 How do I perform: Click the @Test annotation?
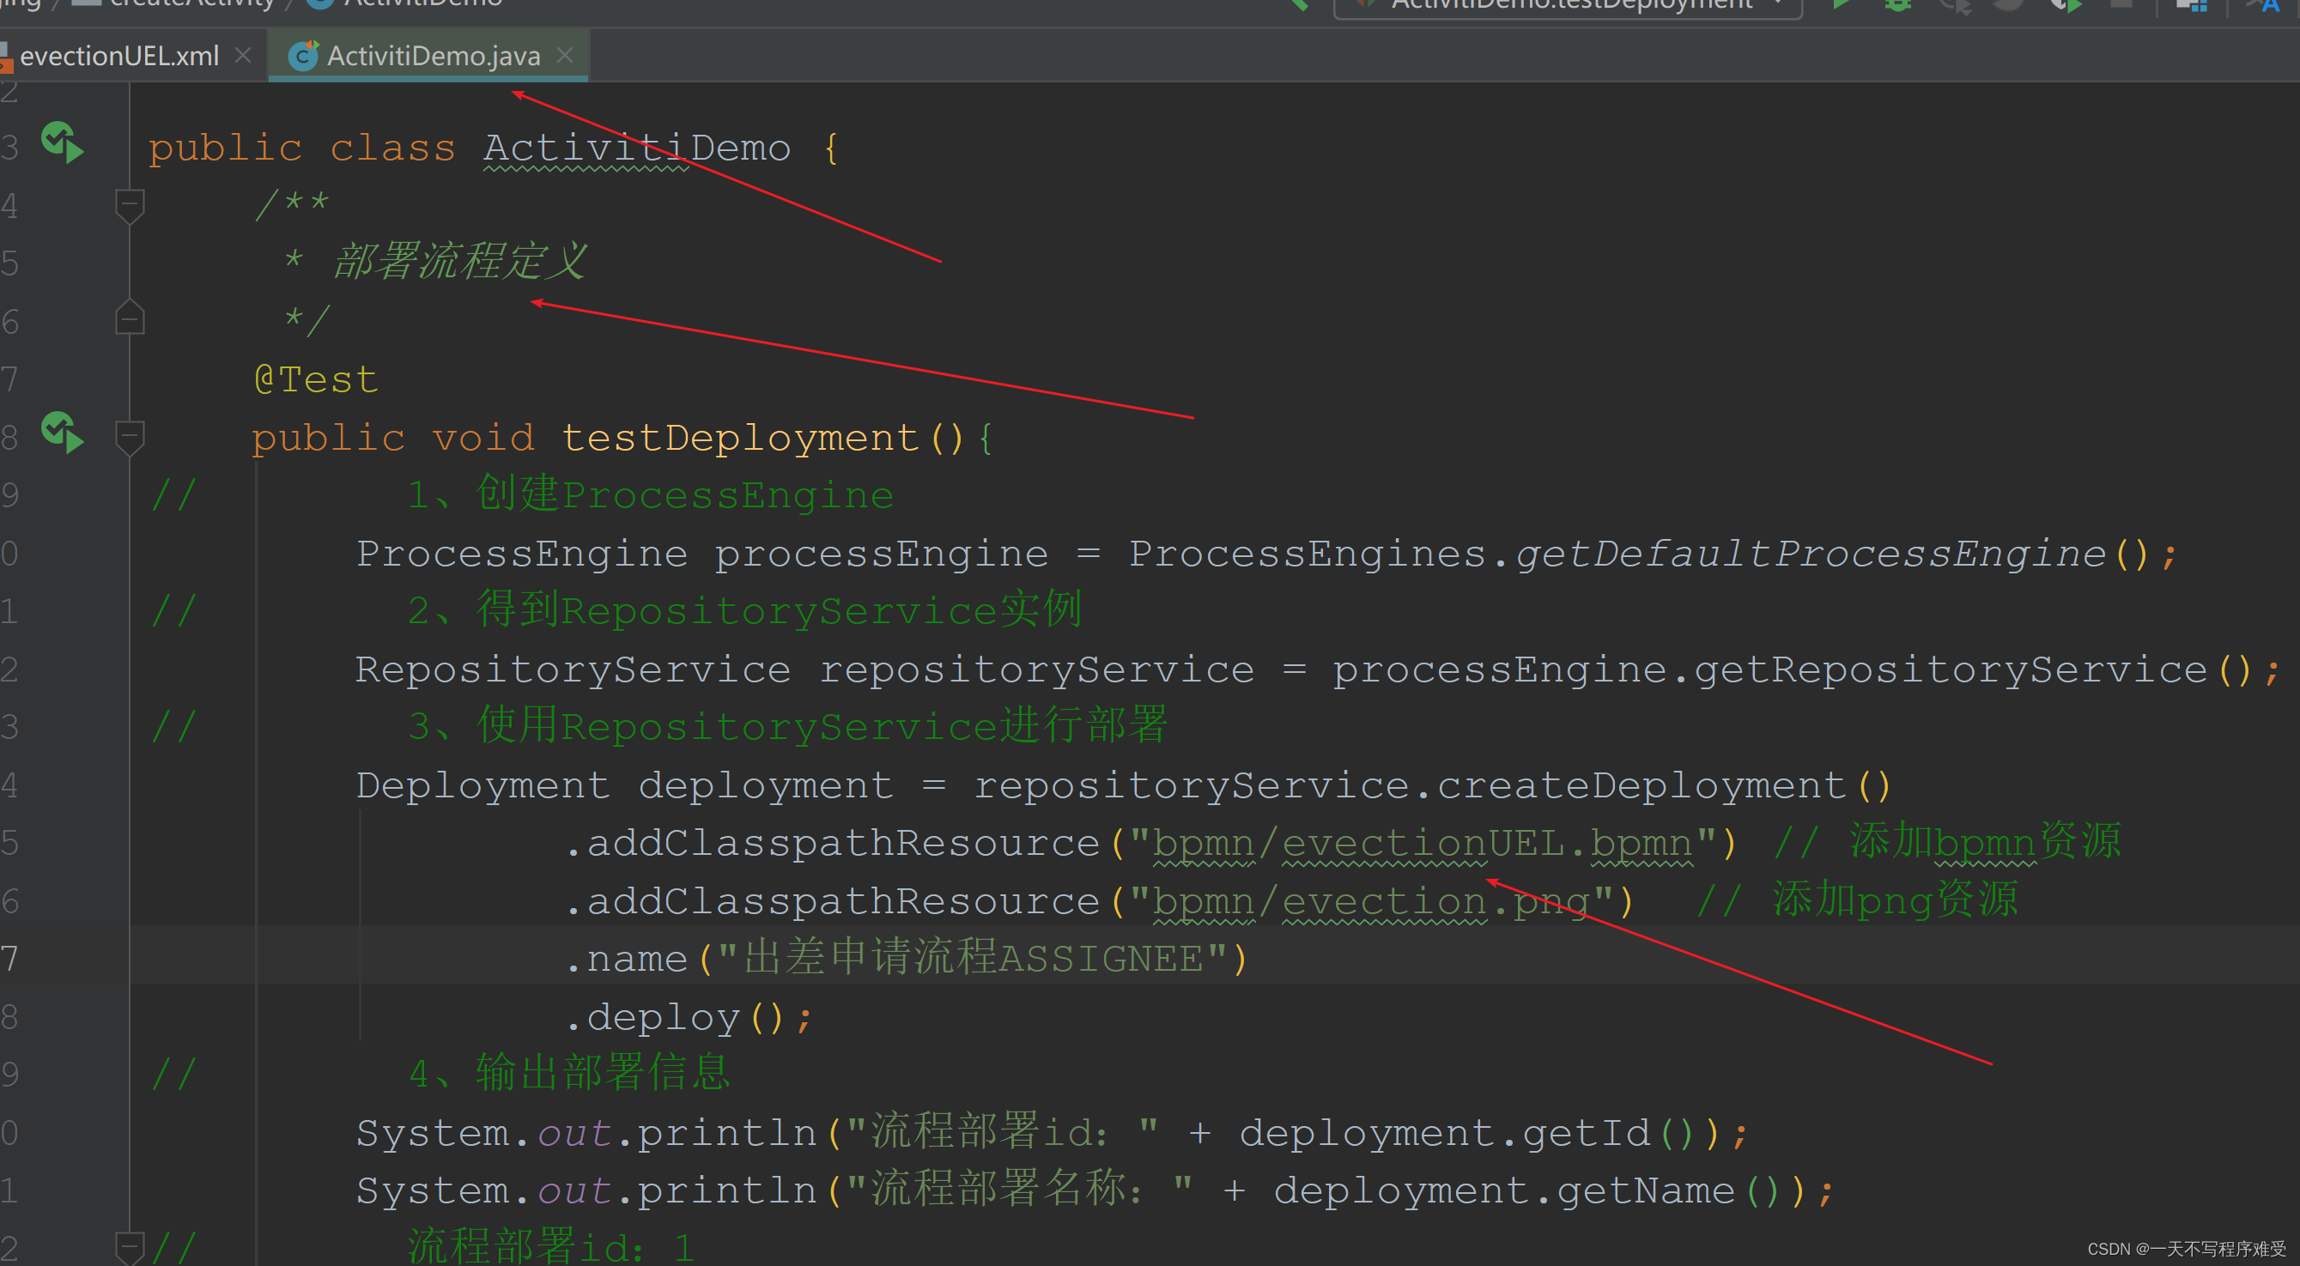316,380
